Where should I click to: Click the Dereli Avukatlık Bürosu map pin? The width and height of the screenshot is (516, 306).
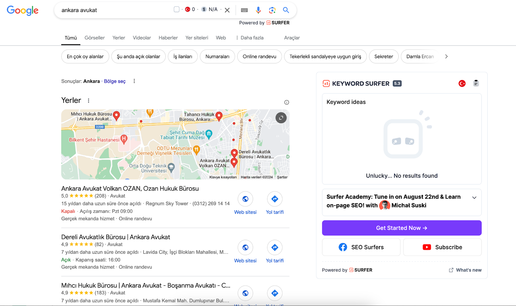(234, 153)
